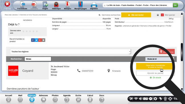Image resolution: width=185 pixels, height=104 pixels.
Task: Click the Thriller category link in Rayon(s)
Action: coord(168,26)
